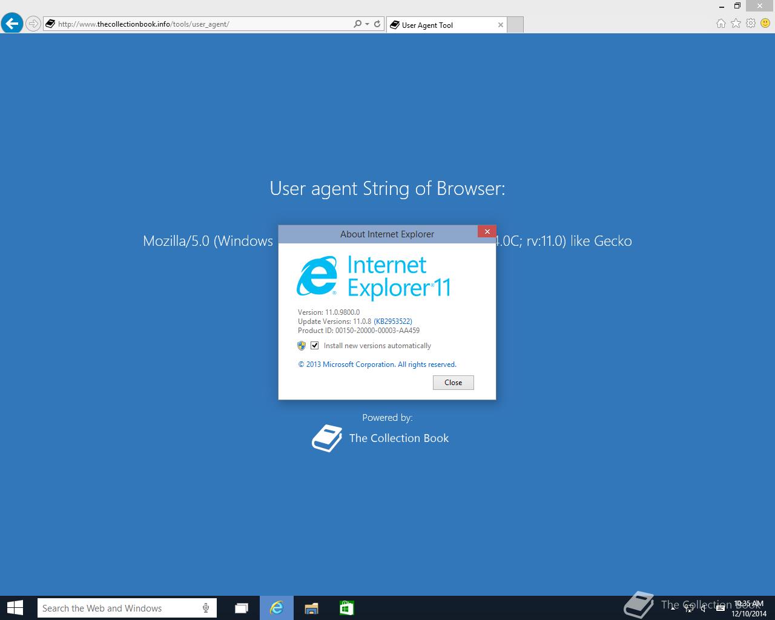Click the taskbar clock showing 10:35 AM
Screen dimensions: 775x620
pyautogui.click(x=748, y=608)
